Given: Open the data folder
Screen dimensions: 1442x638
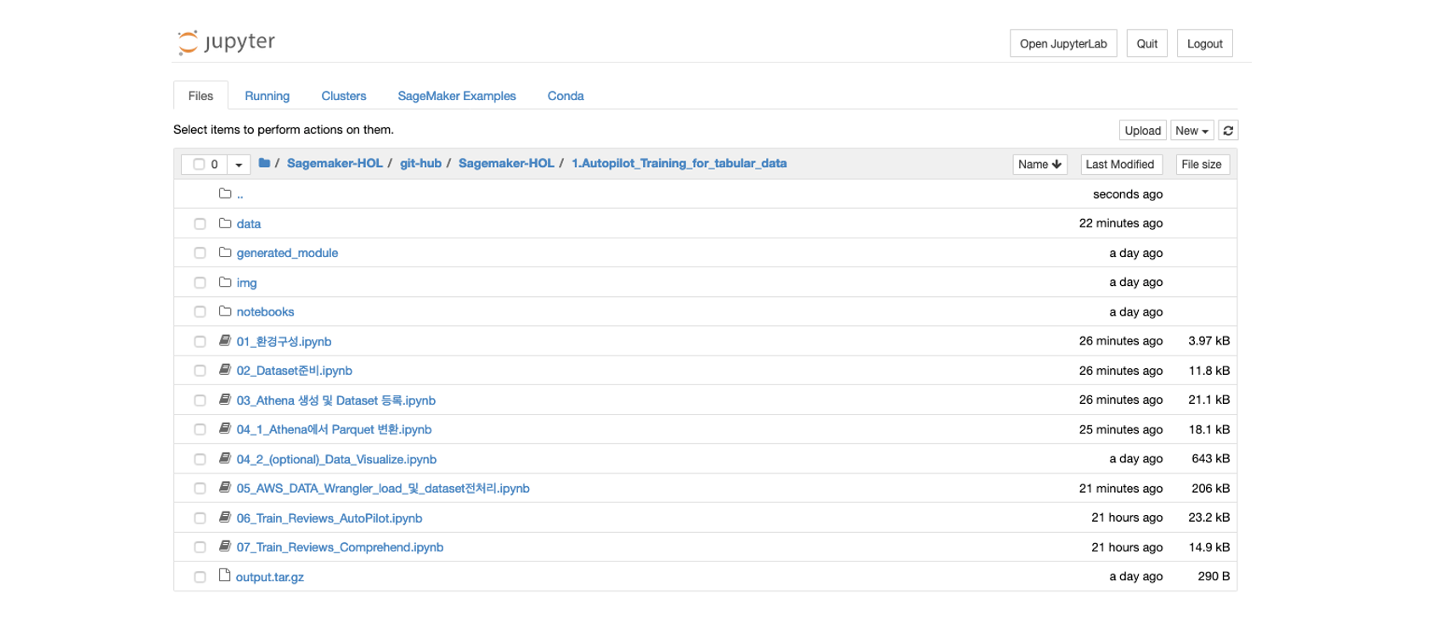Looking at the screenshot, I should coord(249,224).
